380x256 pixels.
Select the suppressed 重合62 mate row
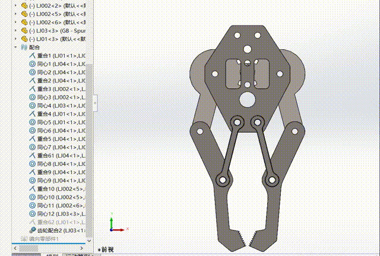[x=57, y=222]
